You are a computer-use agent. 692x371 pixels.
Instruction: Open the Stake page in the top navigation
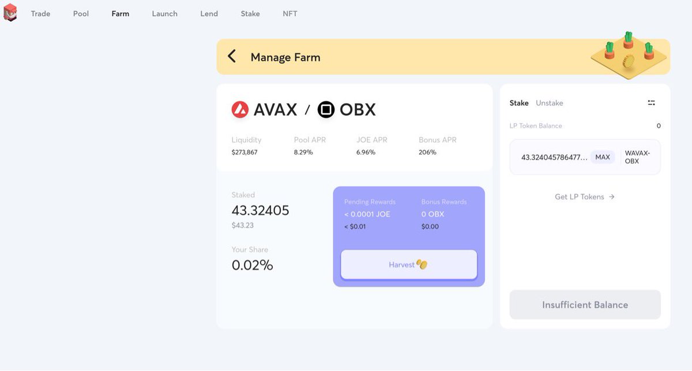coord(250,14)
